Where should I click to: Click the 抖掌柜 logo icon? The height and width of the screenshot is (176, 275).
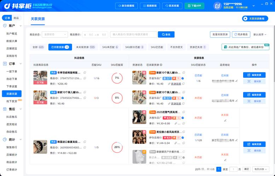7,6
